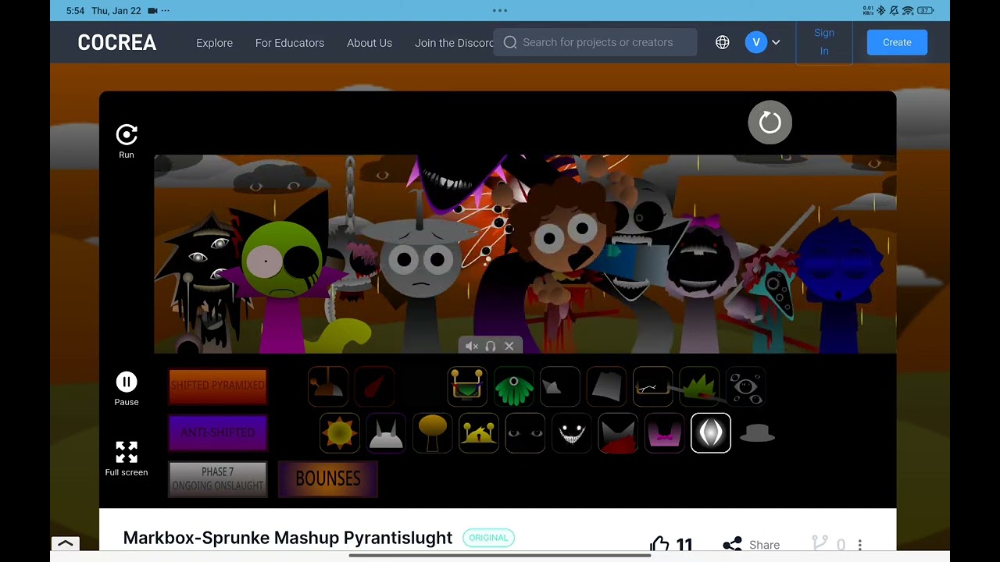
Task: Open the Explore menu
Action: coord(214,43)
